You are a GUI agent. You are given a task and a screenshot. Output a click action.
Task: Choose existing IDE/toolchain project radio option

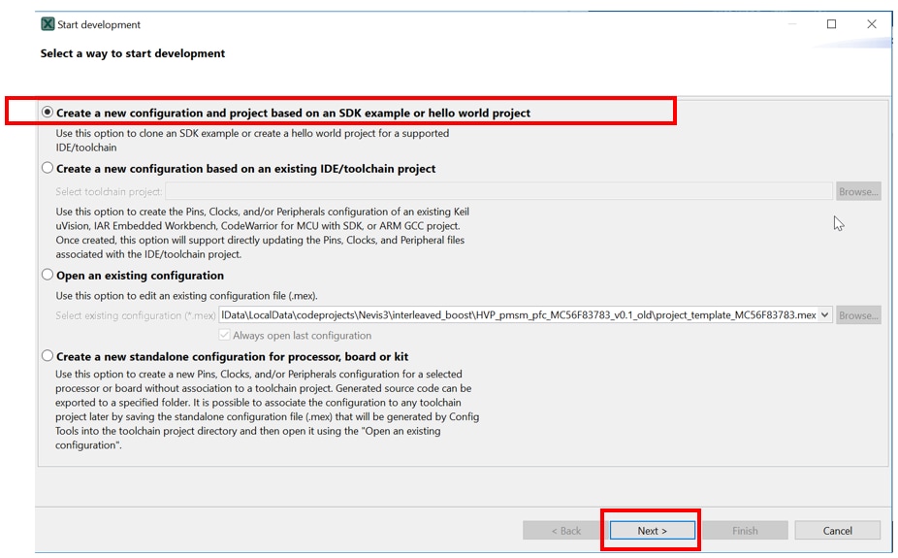(48, 168)
